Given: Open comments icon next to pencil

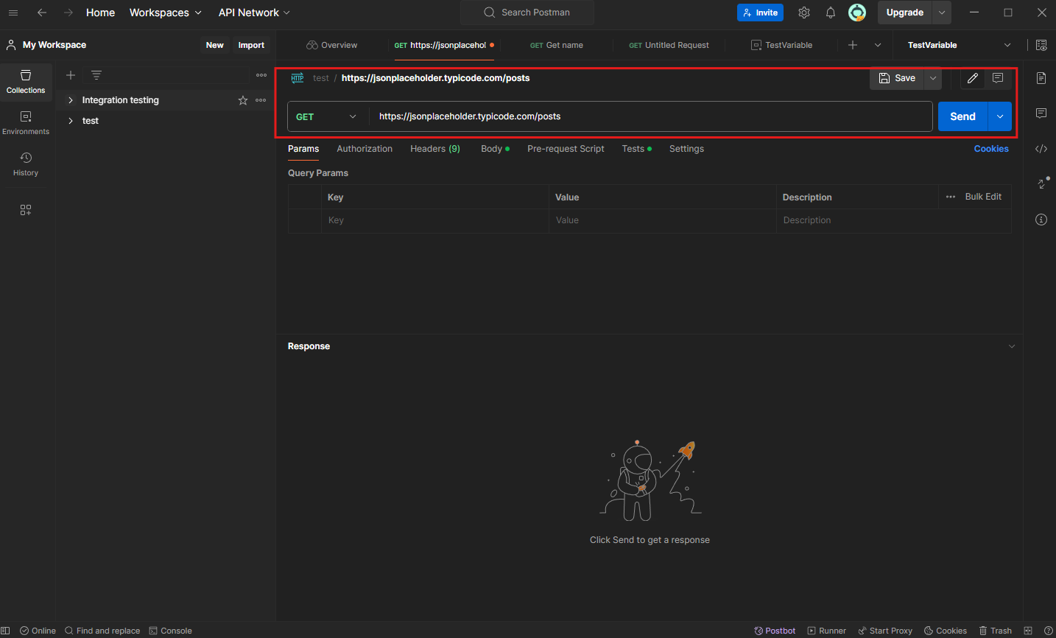Looking at the screenshot, I should [998, 78].
